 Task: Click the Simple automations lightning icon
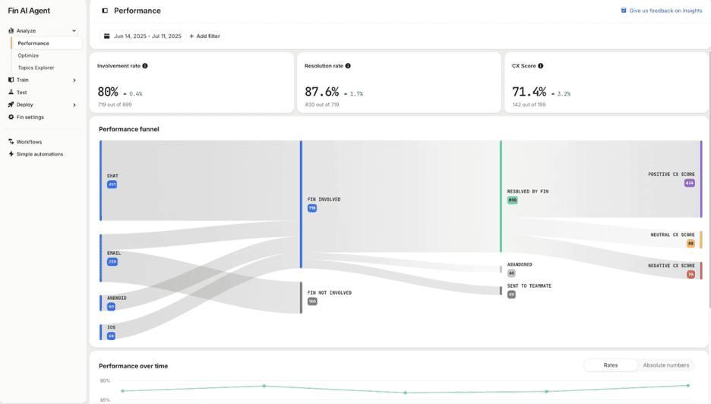tap(11, 154)
